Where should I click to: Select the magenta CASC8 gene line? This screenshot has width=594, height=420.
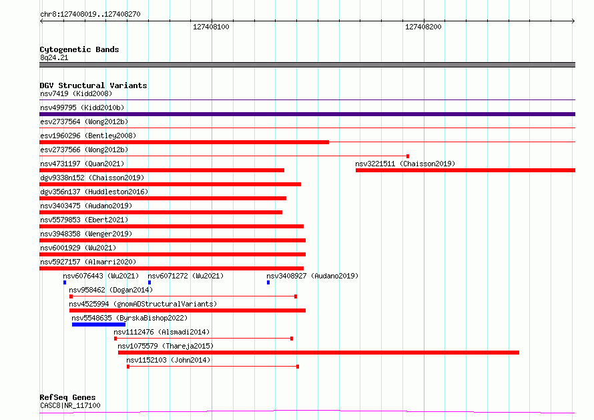coord(307,412)
